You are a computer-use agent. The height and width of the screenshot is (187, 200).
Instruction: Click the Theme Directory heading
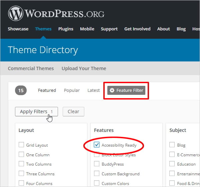pyautogui.click(x=43, y=50)
